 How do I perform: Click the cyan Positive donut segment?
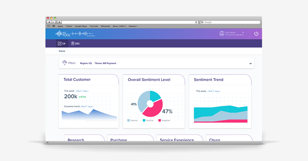(x=155, y=96)
